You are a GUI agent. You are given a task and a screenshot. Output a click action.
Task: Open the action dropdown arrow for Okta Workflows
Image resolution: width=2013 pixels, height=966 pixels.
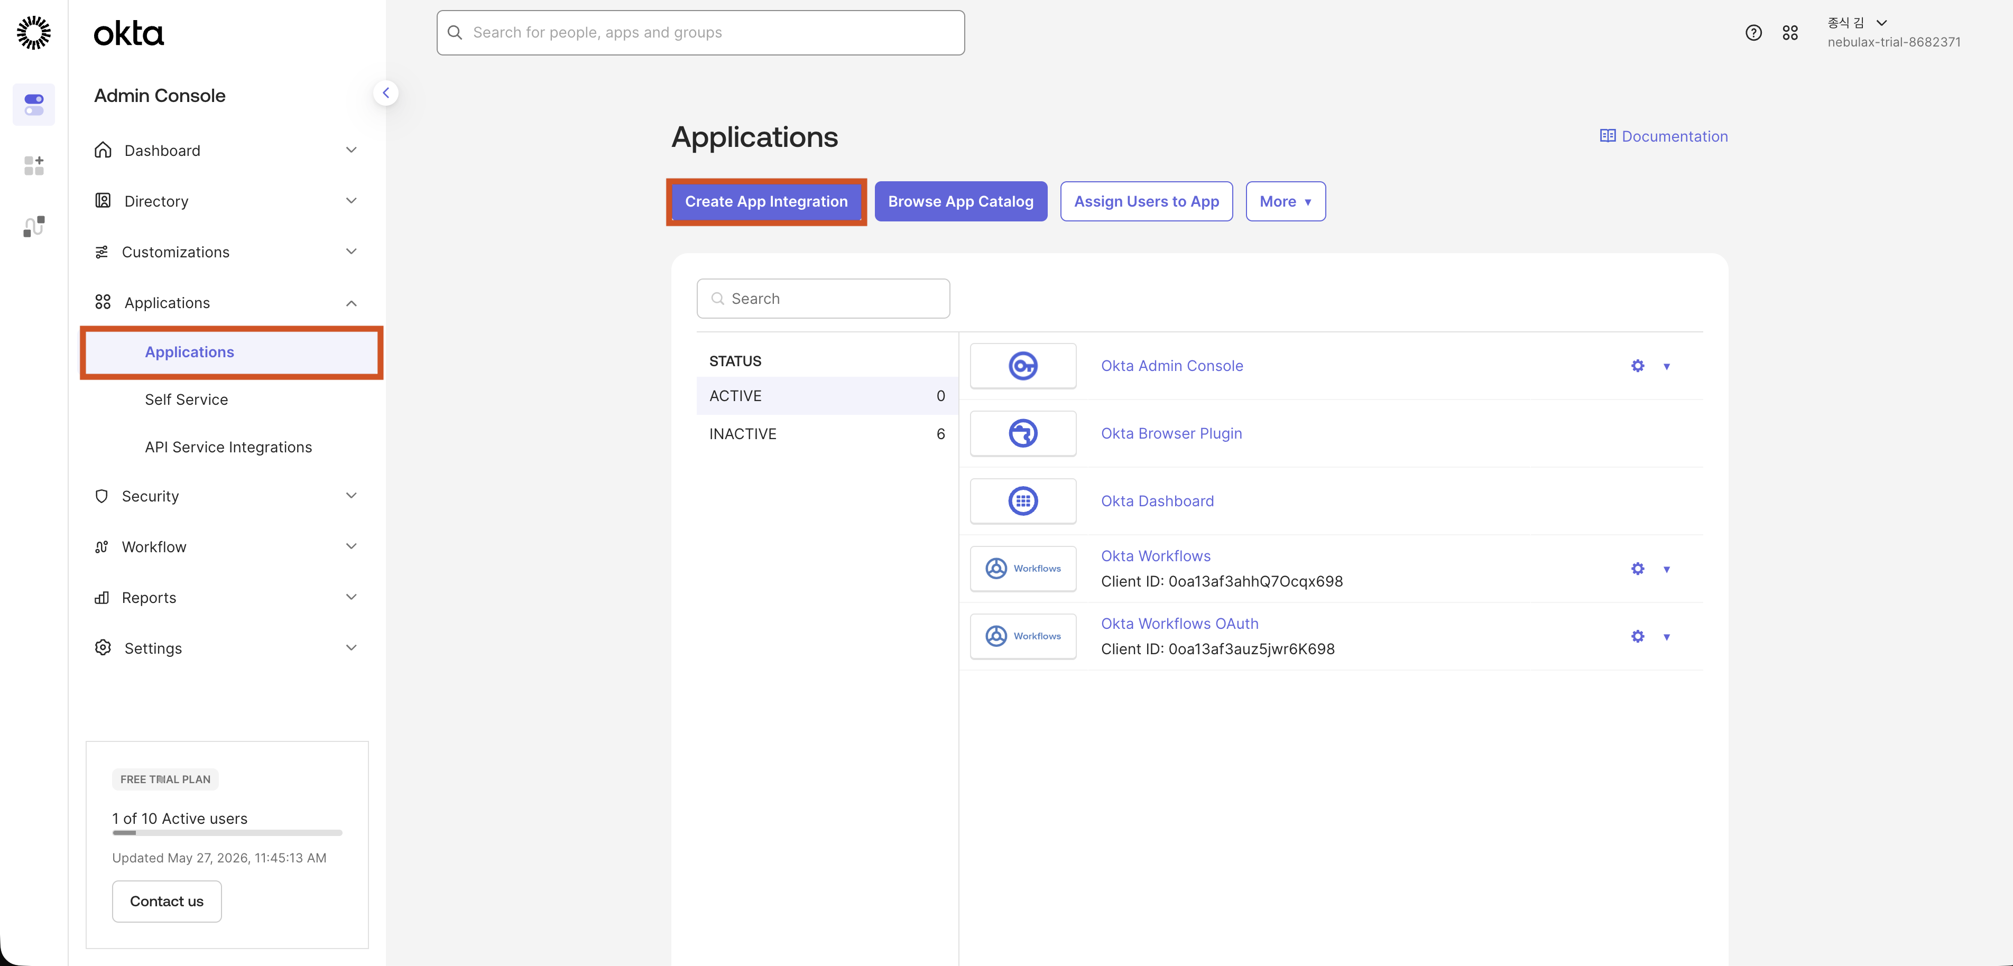1667,569
